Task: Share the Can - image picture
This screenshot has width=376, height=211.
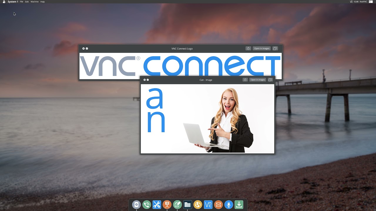Action: click(x=245, y=80)
